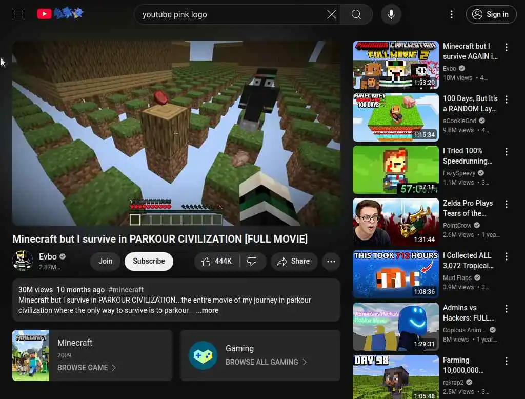Open 'Minecraft but I survive AGAIN' title

coord(470,51)
